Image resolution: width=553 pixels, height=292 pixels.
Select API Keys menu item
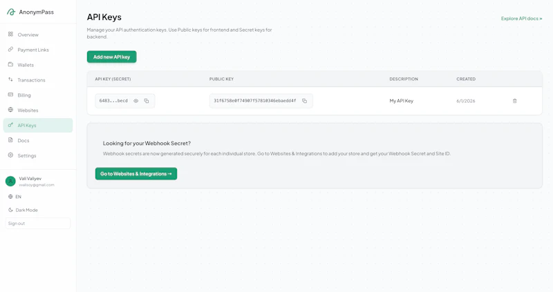[x=38, y=126]
